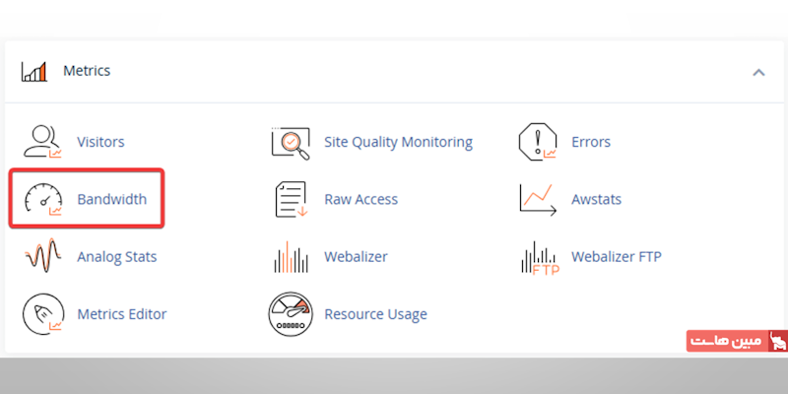Click the Webalizer FTP icon
Image resolution: width=788 pixels, height=394 pixels.
tap(540, 258)
